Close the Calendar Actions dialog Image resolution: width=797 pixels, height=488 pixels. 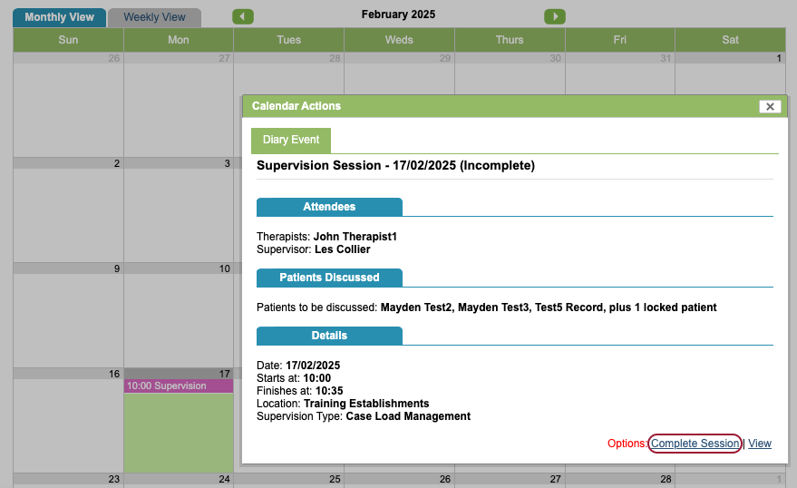pos(770,106)
